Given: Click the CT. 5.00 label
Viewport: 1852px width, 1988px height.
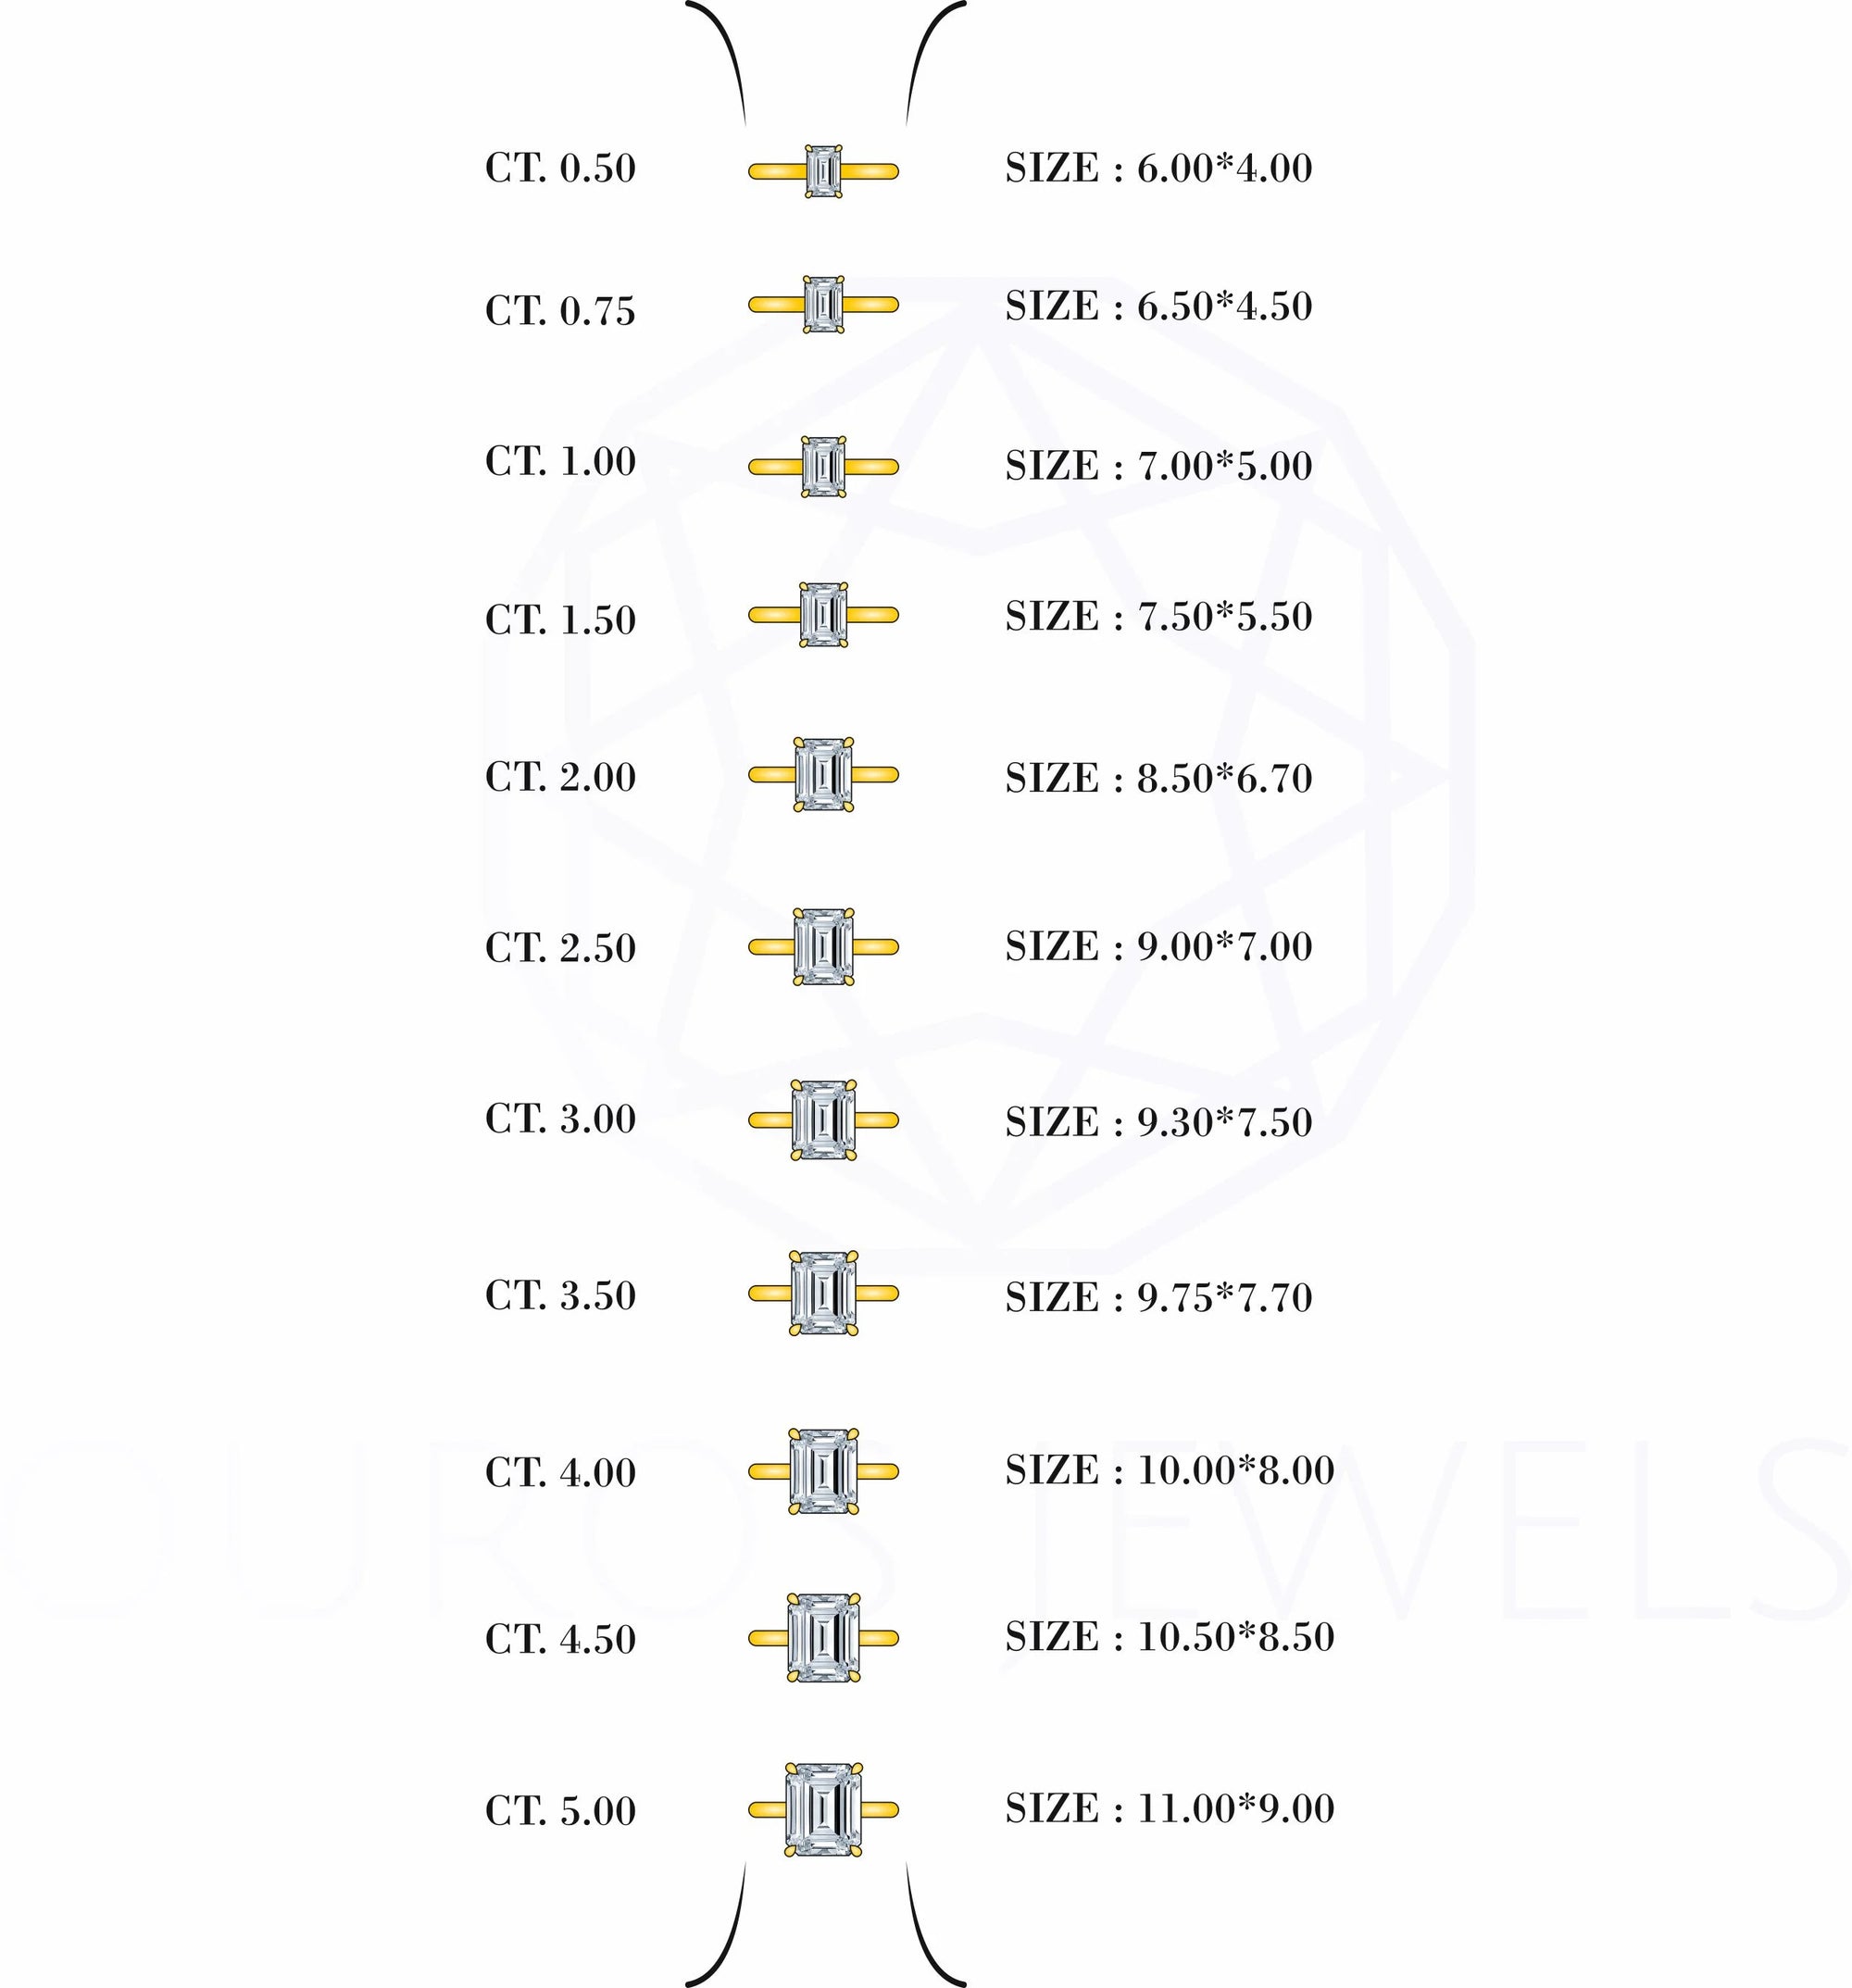Looking at the screenshot, I should point(560,1811).
